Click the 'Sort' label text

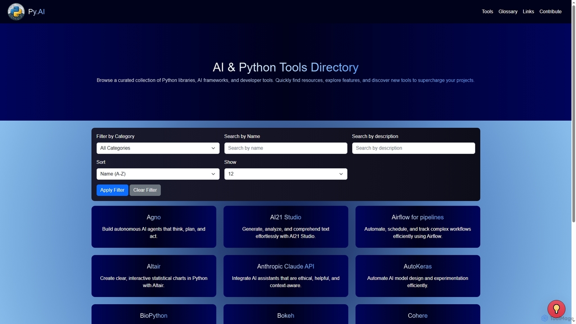tap(101, 162)
